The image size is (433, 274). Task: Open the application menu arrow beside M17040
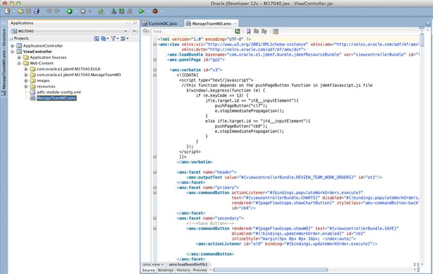135,31
